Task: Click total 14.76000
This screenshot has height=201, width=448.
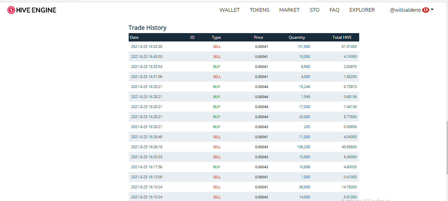Action: click(349, 187)
